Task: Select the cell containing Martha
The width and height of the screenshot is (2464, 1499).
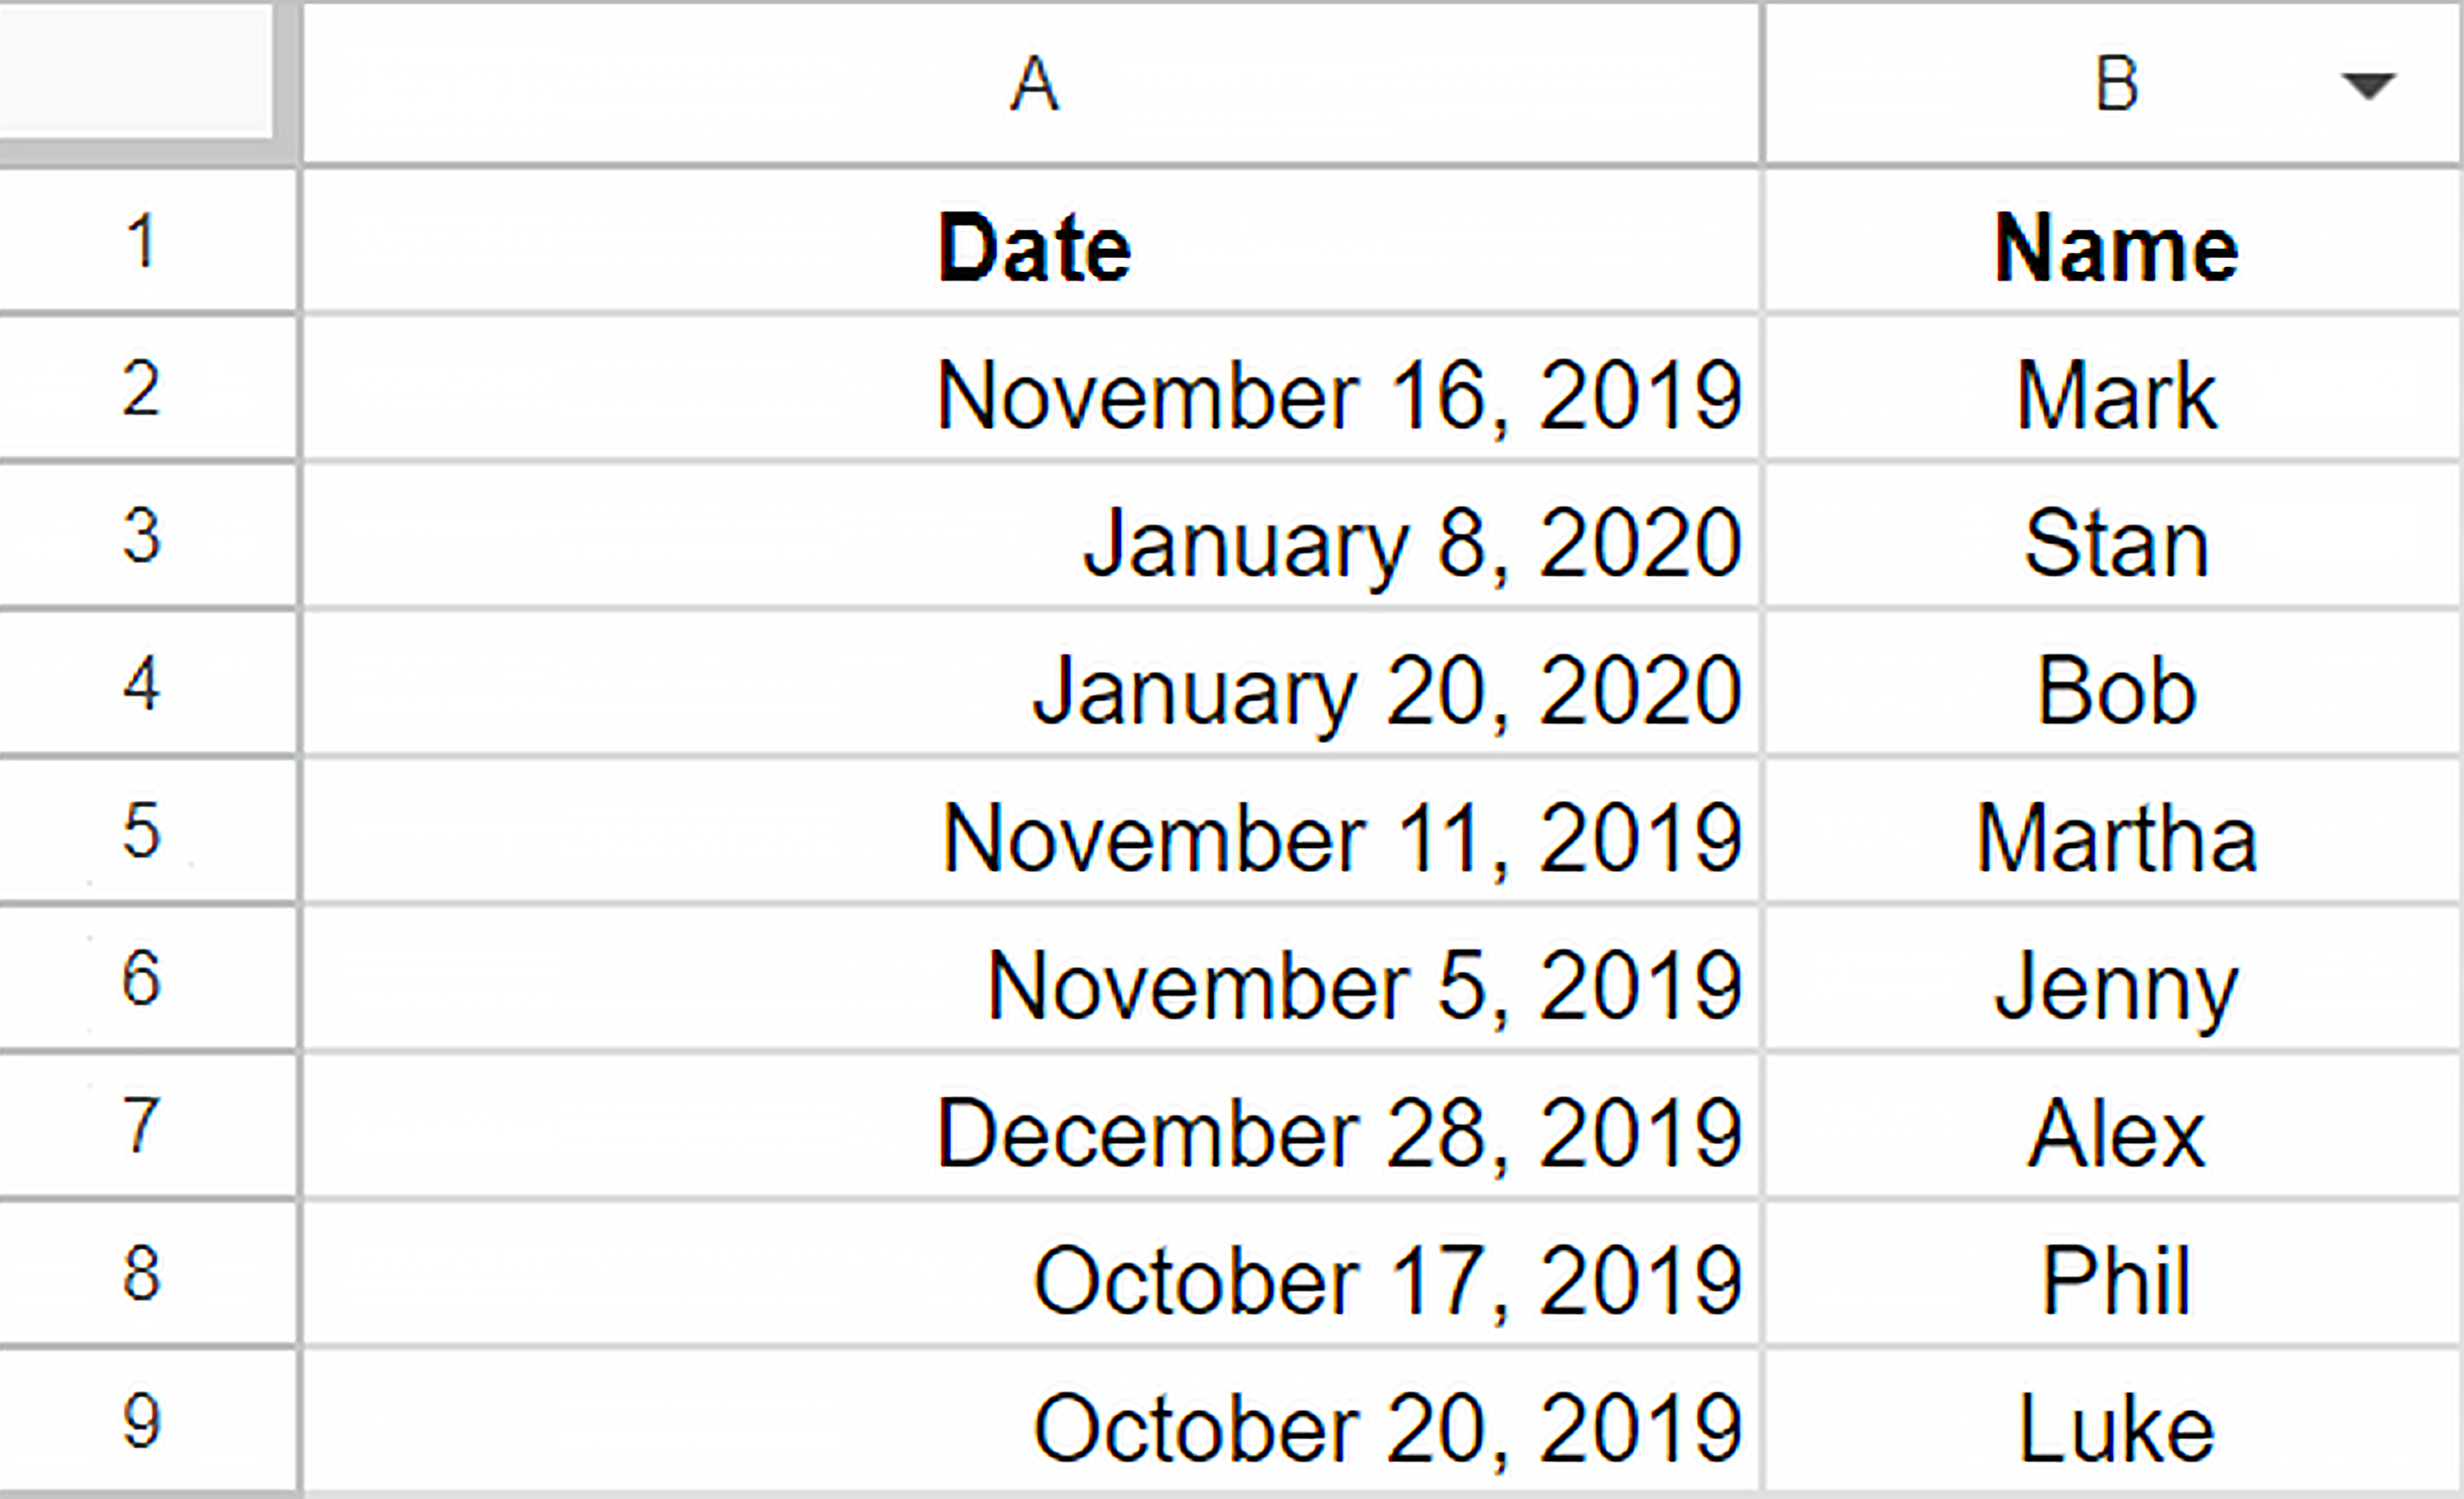Action: click(2114, 831)
